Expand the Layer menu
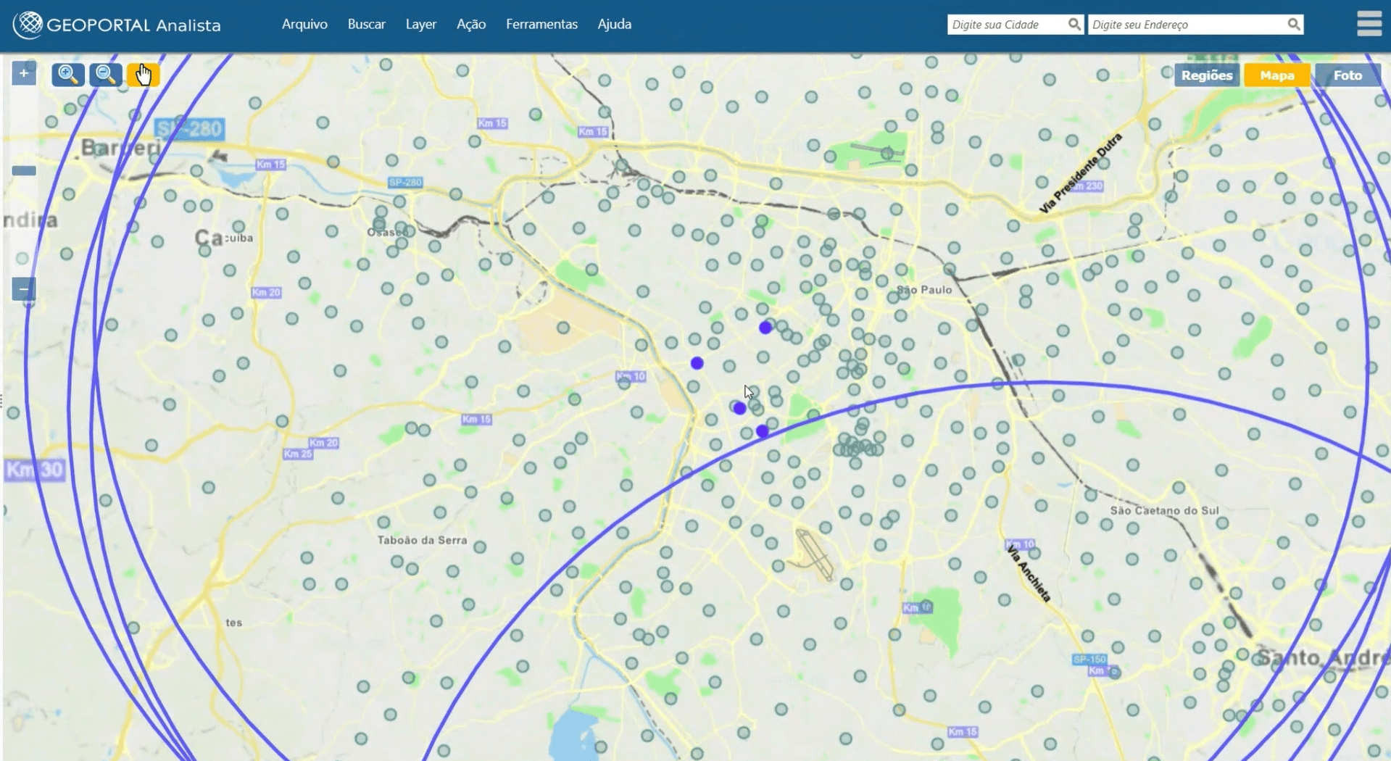 click(x=420, y=25)
